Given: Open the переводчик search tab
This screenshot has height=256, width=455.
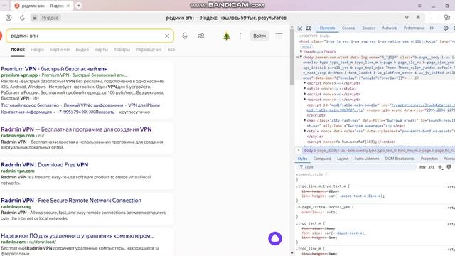Looking at the screenshot, I should (149, 50).
